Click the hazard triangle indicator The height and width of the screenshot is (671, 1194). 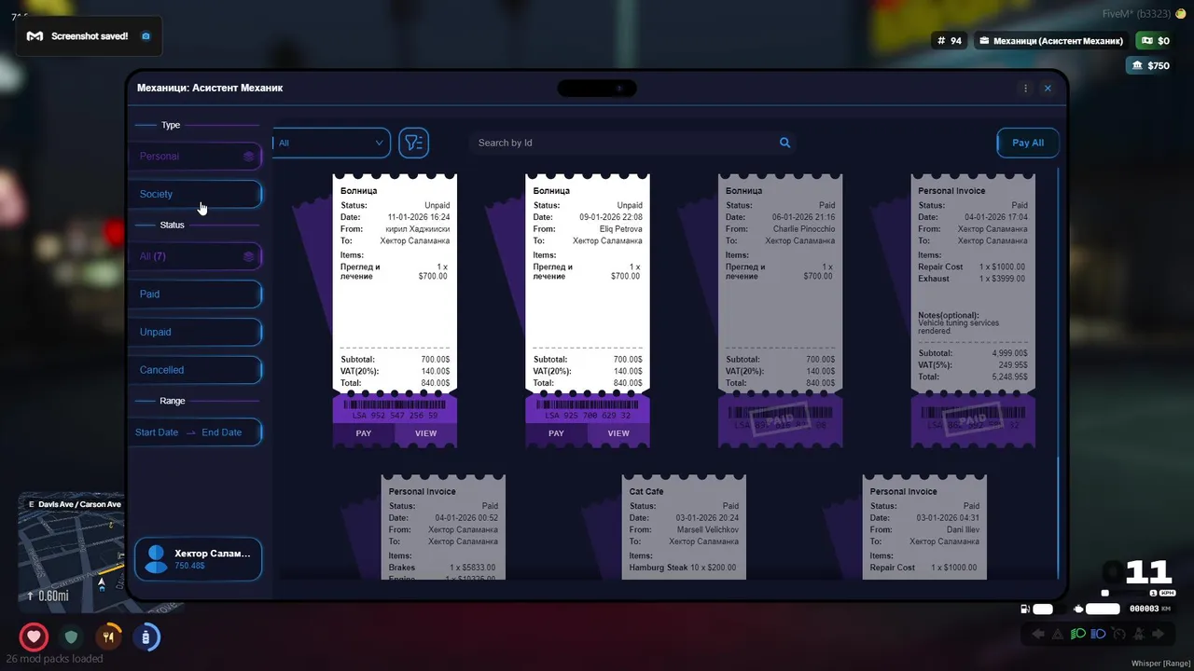(1058, 634)
